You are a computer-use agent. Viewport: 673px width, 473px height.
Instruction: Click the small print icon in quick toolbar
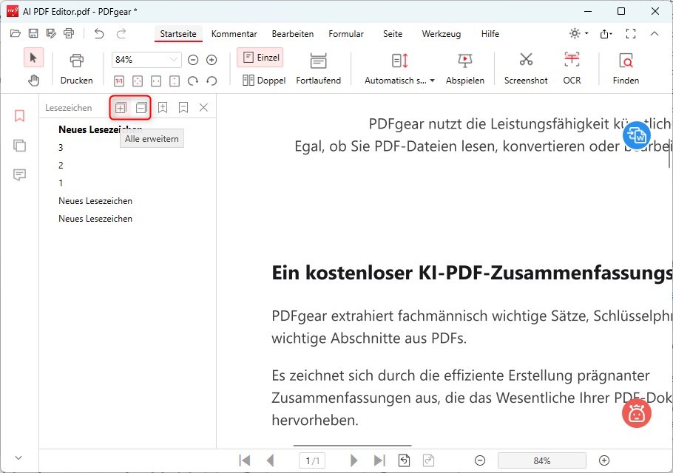[69, 33]
